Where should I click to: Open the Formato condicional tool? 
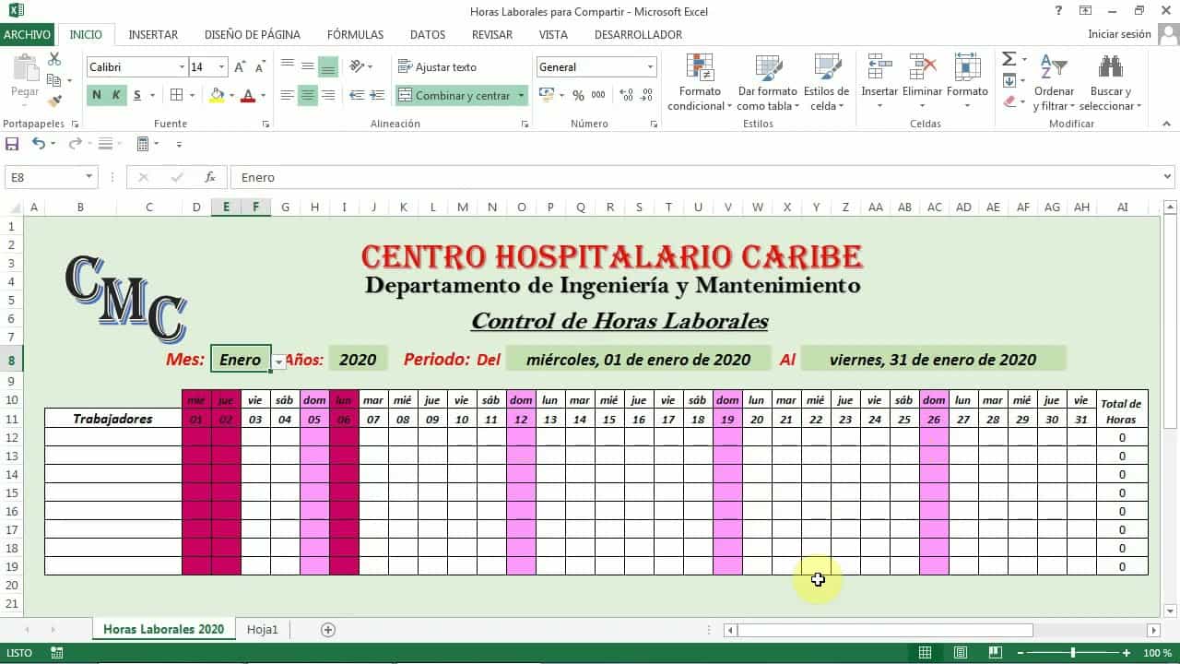point(699,81)
